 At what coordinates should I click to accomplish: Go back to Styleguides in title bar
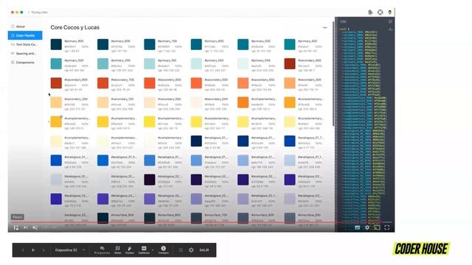38,13
